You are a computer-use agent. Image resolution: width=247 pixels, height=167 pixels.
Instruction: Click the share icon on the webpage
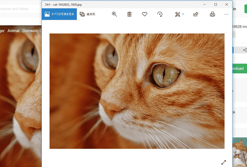point(245,50)
